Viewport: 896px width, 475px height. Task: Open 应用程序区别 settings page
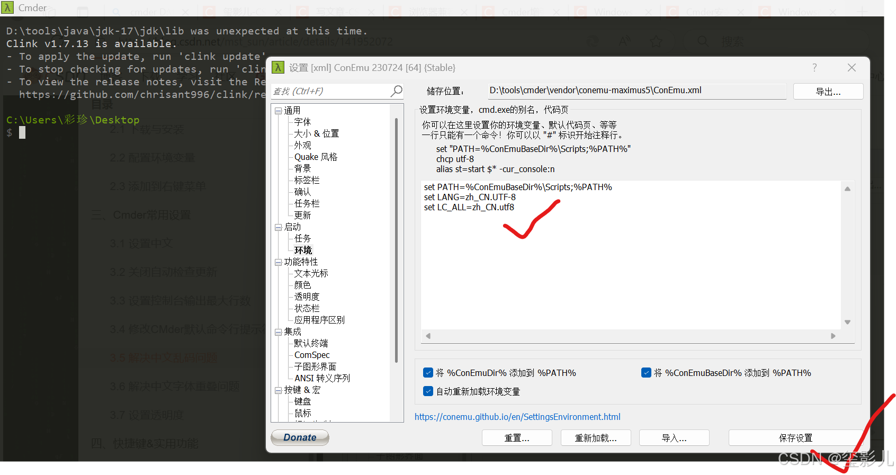tap(320, 320)
